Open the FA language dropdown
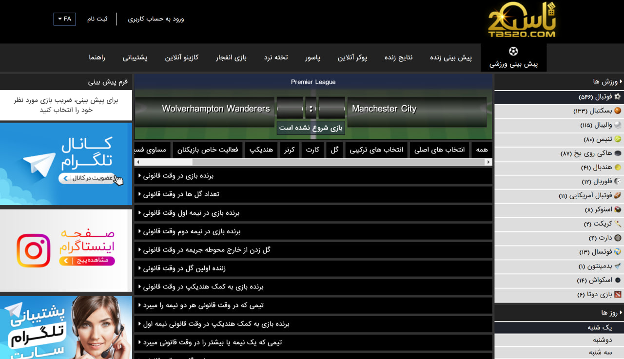Viewport: 624px width, 359px height. click(64, 19)
